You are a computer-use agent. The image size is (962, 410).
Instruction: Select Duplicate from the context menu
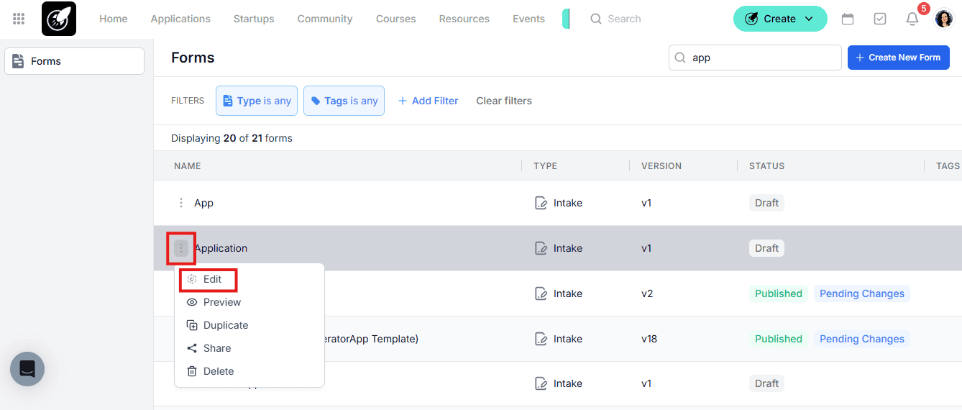(225, 325)
